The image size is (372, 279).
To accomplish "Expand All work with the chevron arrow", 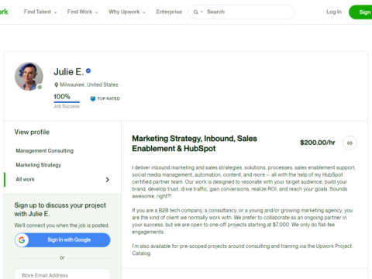I will click(108, 180).
